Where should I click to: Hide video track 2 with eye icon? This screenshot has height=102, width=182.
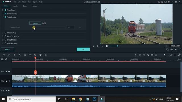[x=9, y=71]
